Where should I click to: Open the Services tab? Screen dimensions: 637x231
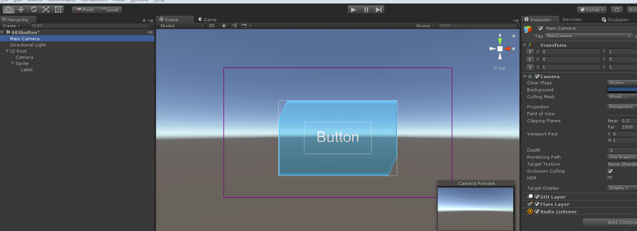click(x=572, y=19)
